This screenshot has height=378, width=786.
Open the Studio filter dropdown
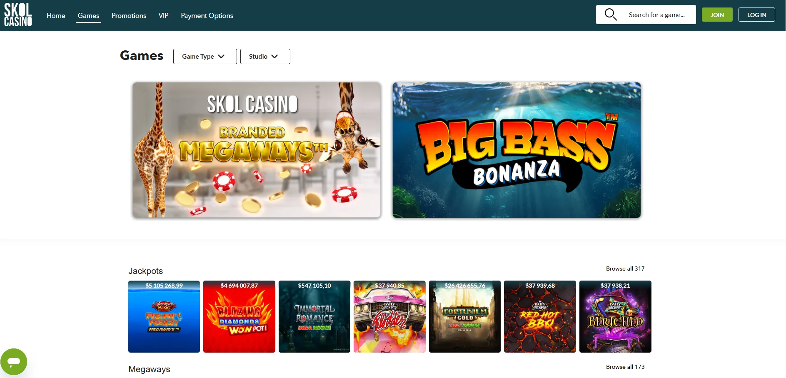click(265, 57)
